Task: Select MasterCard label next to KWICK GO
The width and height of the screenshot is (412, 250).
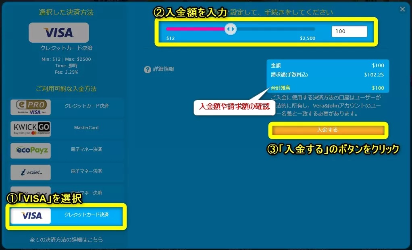Action: click(x=86, y=128)
